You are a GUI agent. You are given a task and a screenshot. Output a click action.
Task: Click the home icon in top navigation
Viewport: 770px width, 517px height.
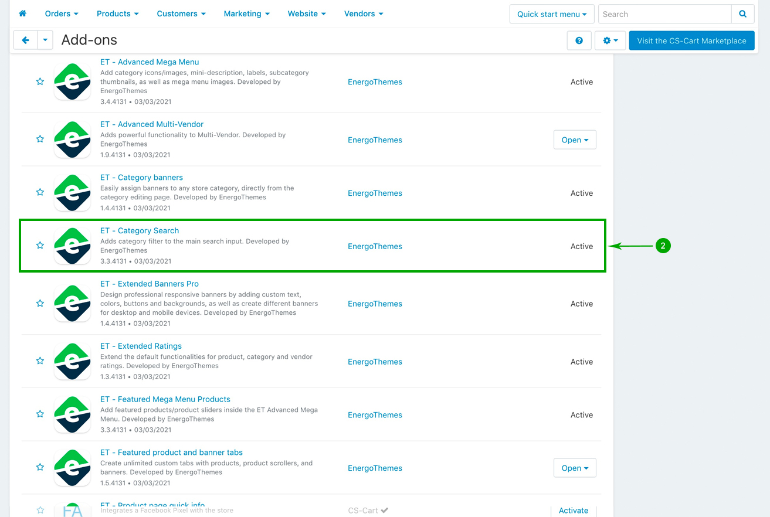pos(22,13)
